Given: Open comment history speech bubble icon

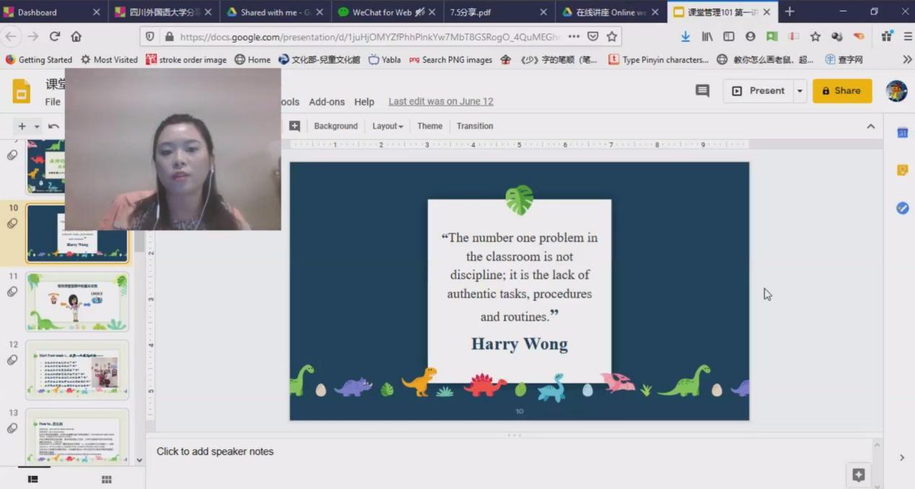Looking at the screenshot, I should [702, 91].
